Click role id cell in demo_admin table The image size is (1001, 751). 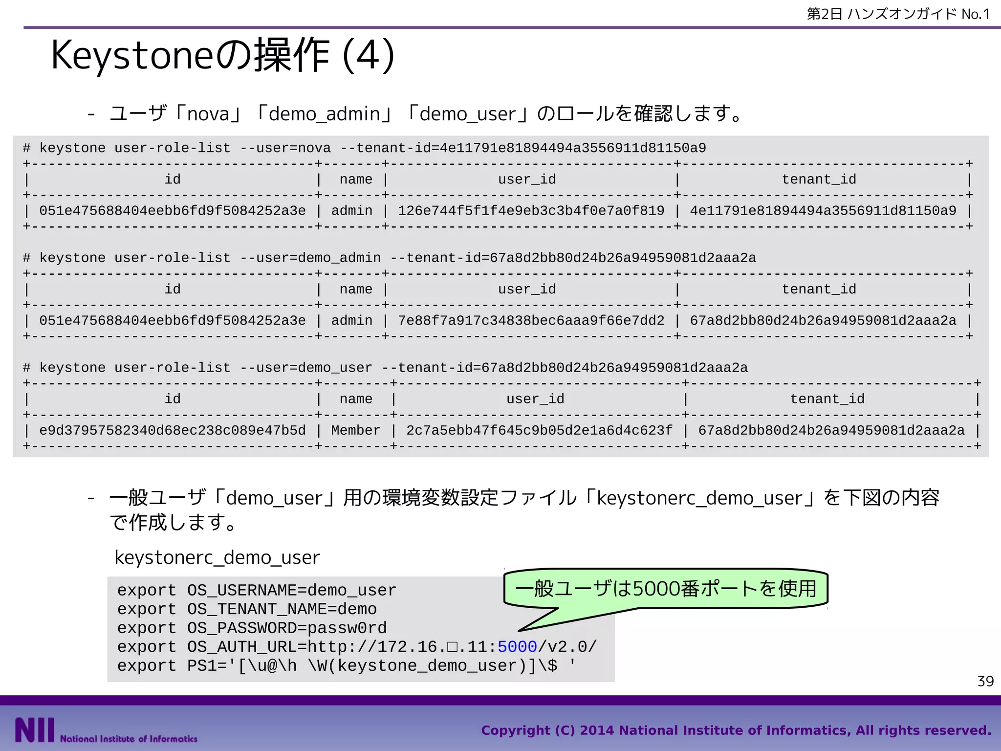(173, 321)
